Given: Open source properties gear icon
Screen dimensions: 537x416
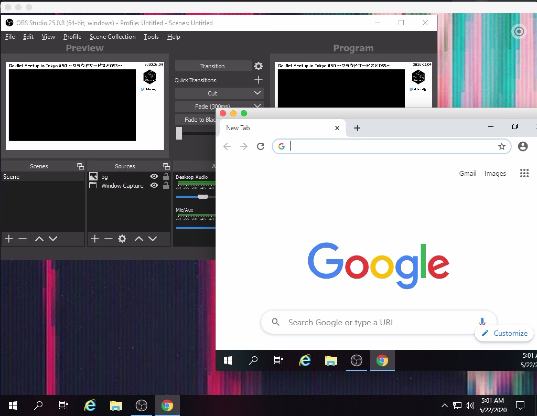Looking at the screenshot, I should click(x=122, y=239).
